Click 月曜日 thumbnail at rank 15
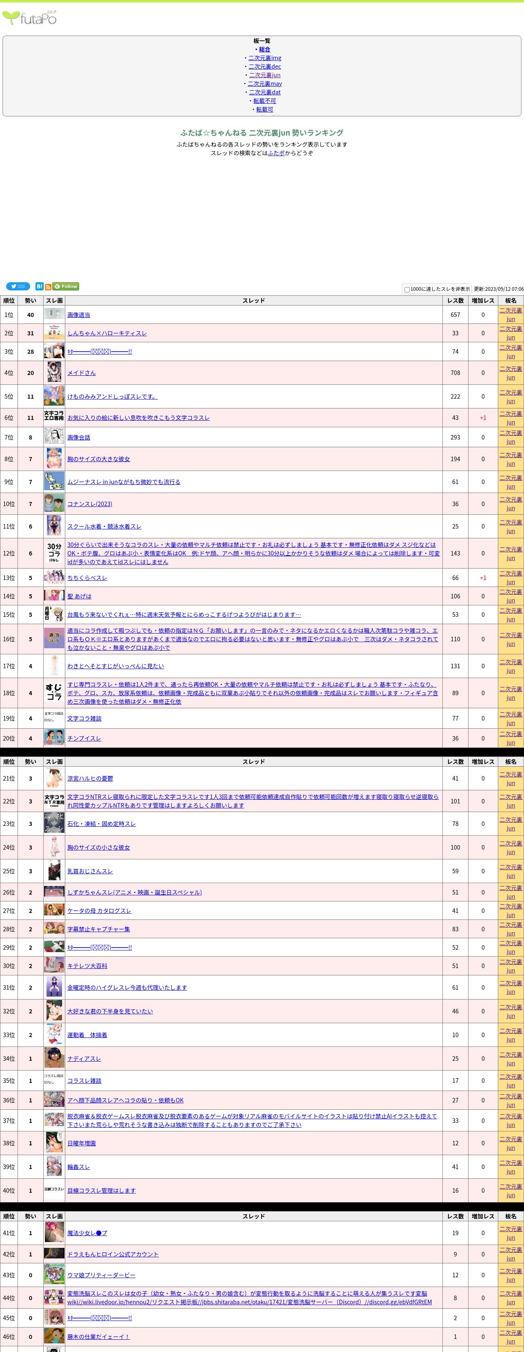 pos(54,614)
